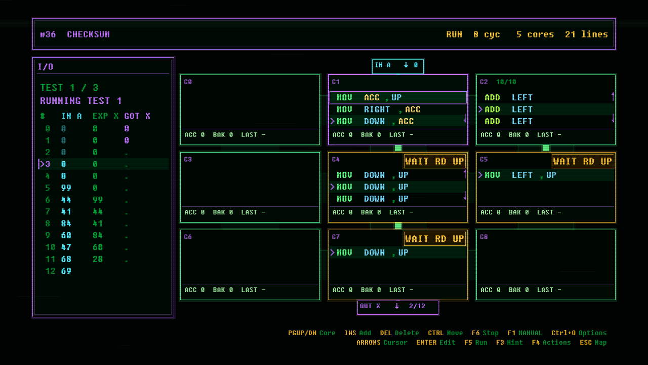Select the active ADD LEFT line in C2

click(546, 109)
